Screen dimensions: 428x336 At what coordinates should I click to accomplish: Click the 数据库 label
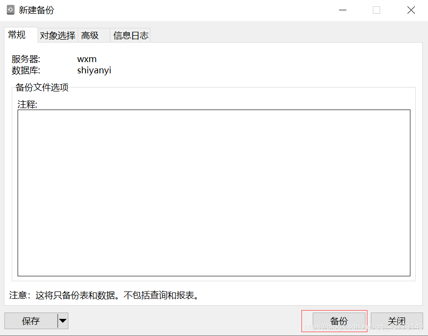coord(24,69)
